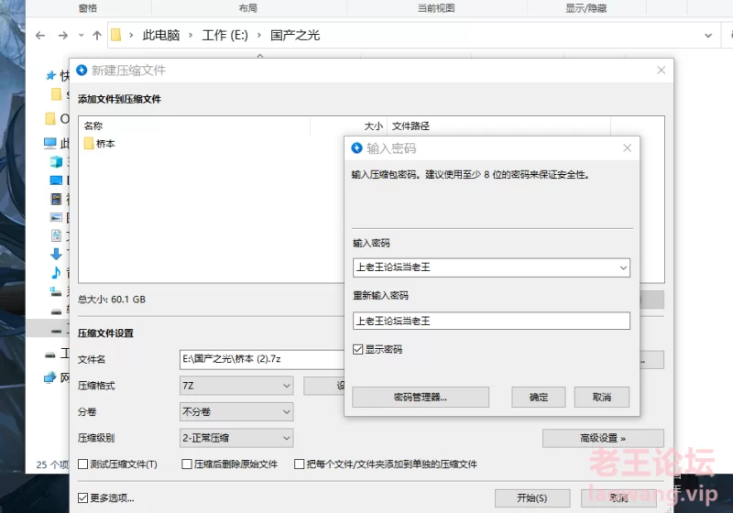Open the 窗格 ribbon group in Explorer
The width and height of the screenshot is (733, 513).
click(88, 8)
